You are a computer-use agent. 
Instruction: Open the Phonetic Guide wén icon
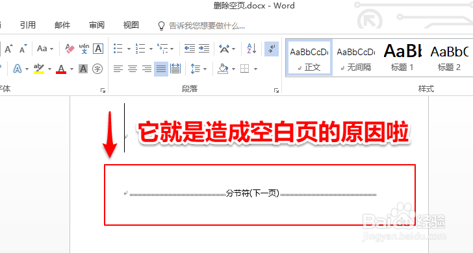point(84,49)
